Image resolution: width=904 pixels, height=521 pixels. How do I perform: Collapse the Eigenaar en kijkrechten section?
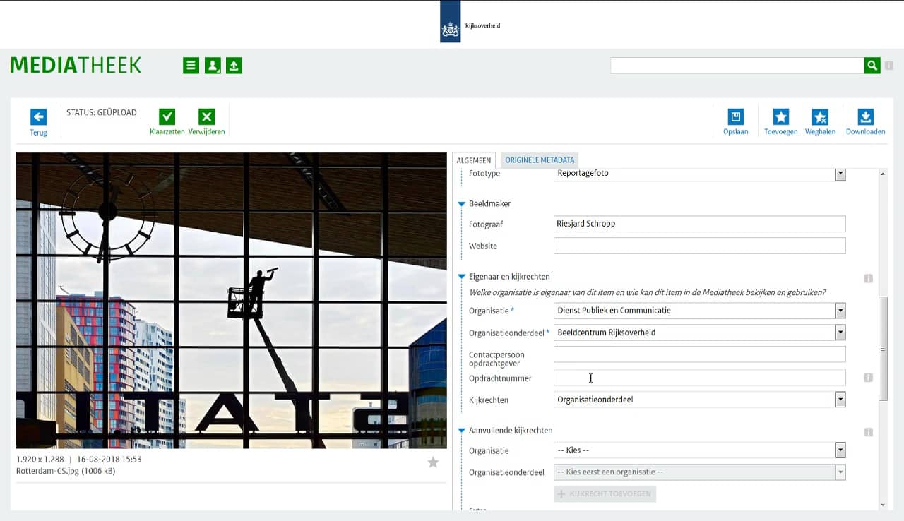(461, 277)
